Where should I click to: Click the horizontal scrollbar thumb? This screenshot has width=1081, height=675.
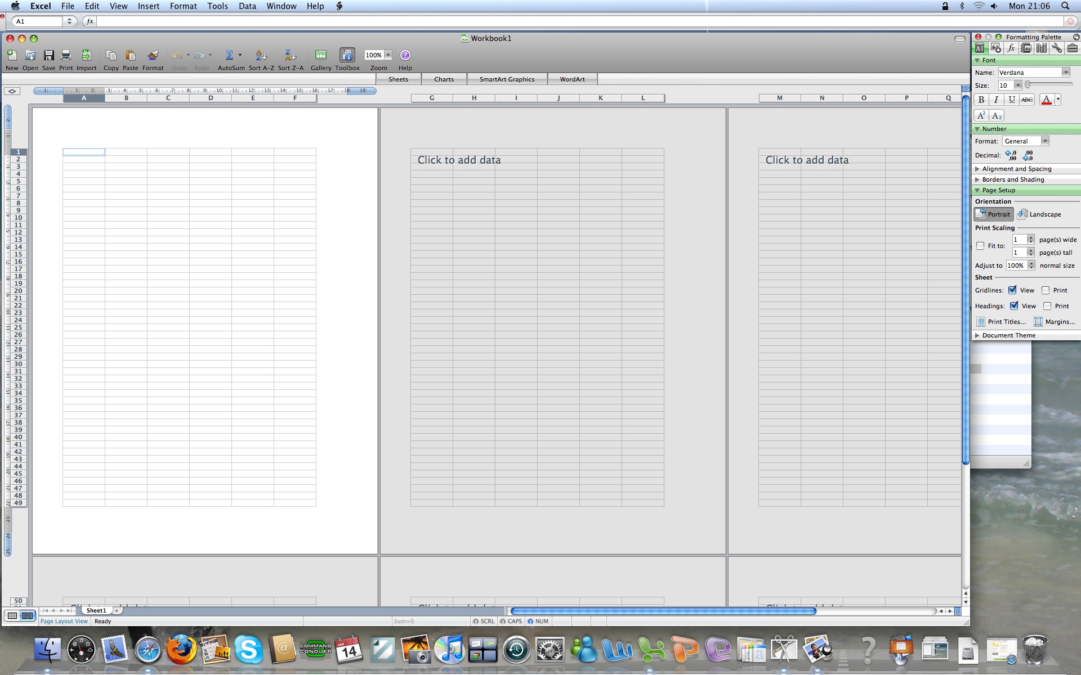(x=663, y=611)
